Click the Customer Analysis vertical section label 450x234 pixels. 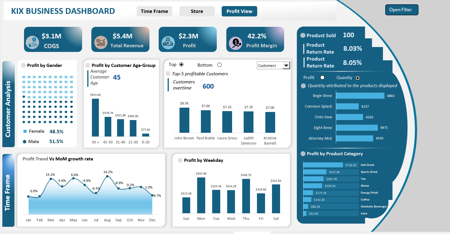pyautogui.click(x=8, y=109)
